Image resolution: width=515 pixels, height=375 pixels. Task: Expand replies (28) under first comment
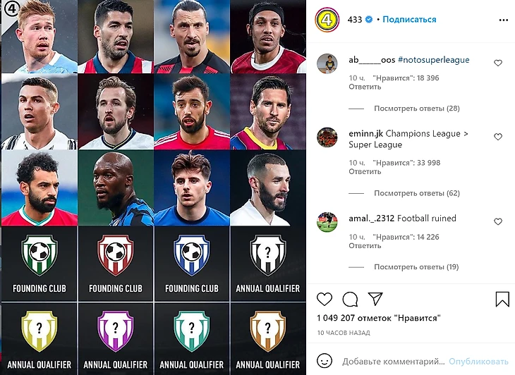click(417, 109)
